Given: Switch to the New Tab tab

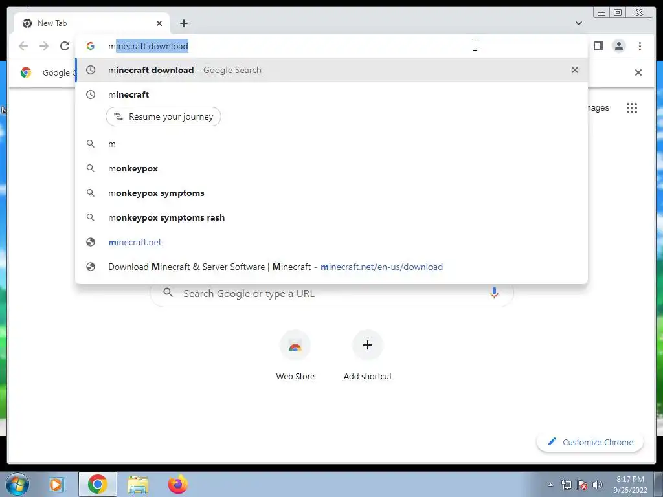Looking at the screenshot, I should click(x=92, y=23).
